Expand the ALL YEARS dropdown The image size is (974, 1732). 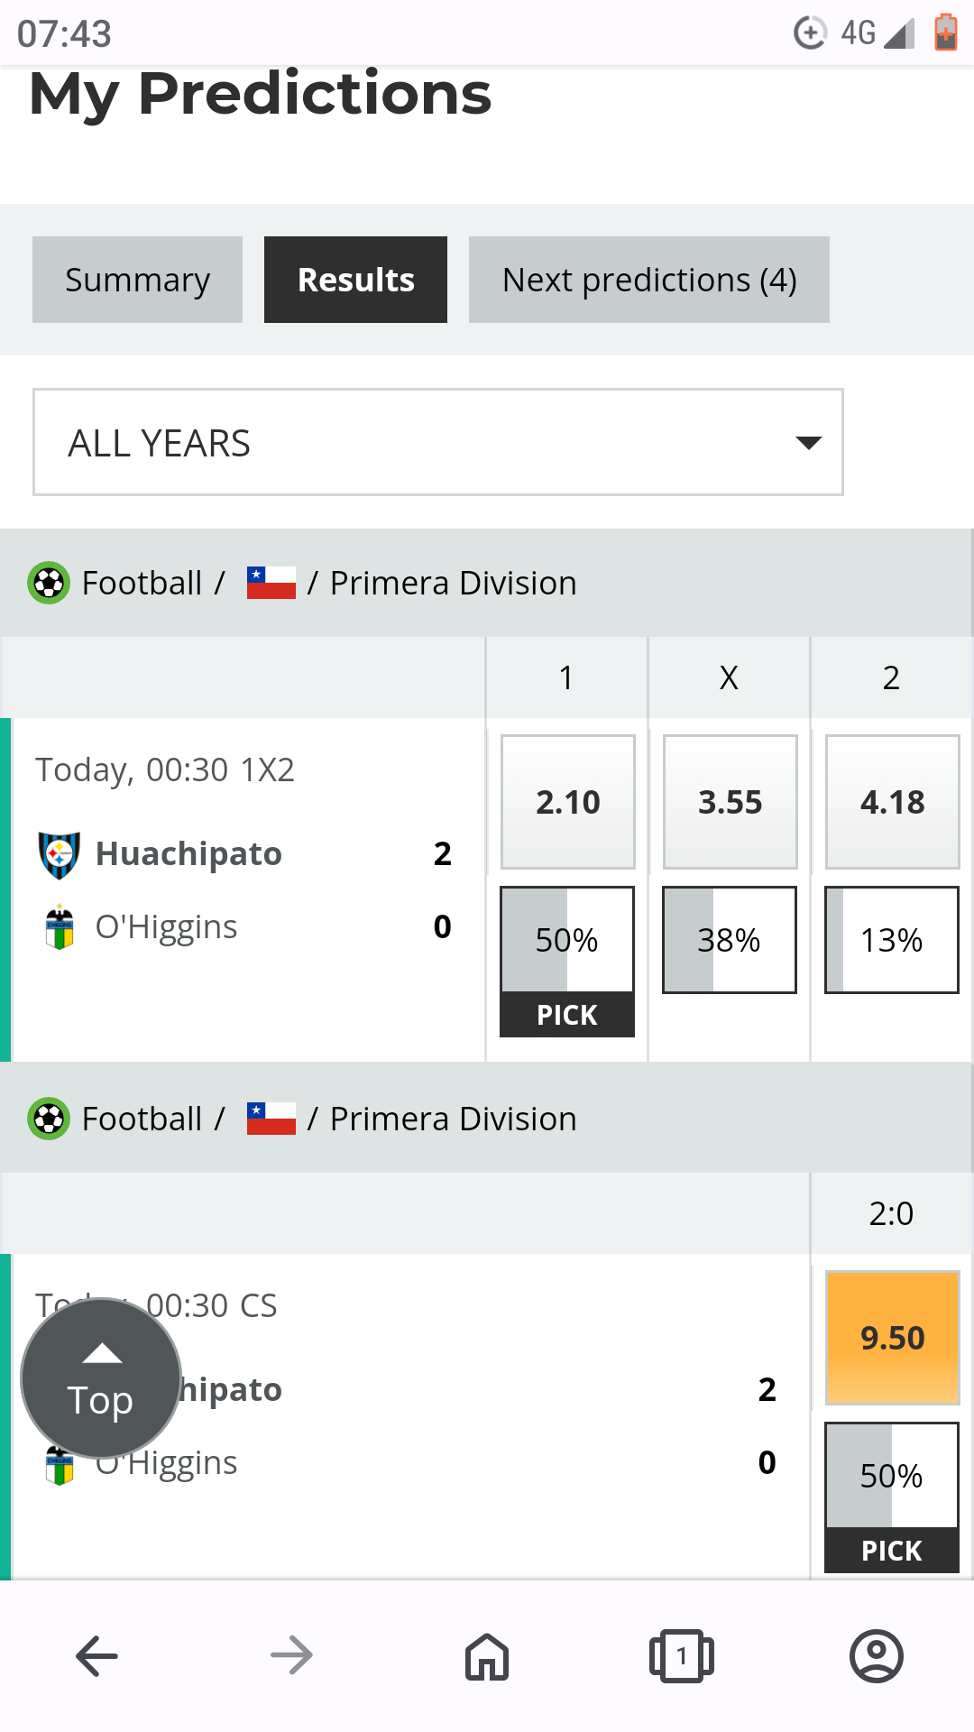(x=438, y=443)
